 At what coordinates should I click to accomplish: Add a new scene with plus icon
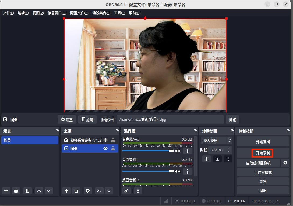(x=6, y=191)
